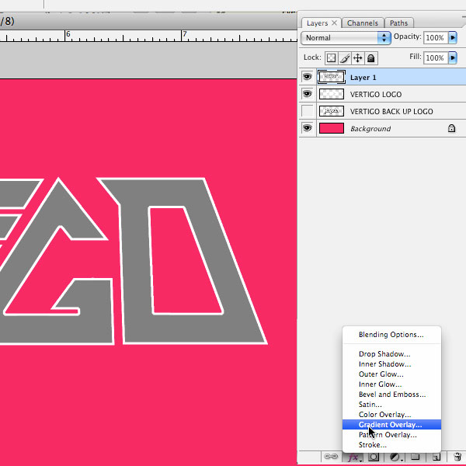Click the fx layer style button

[x=353, y=457]
